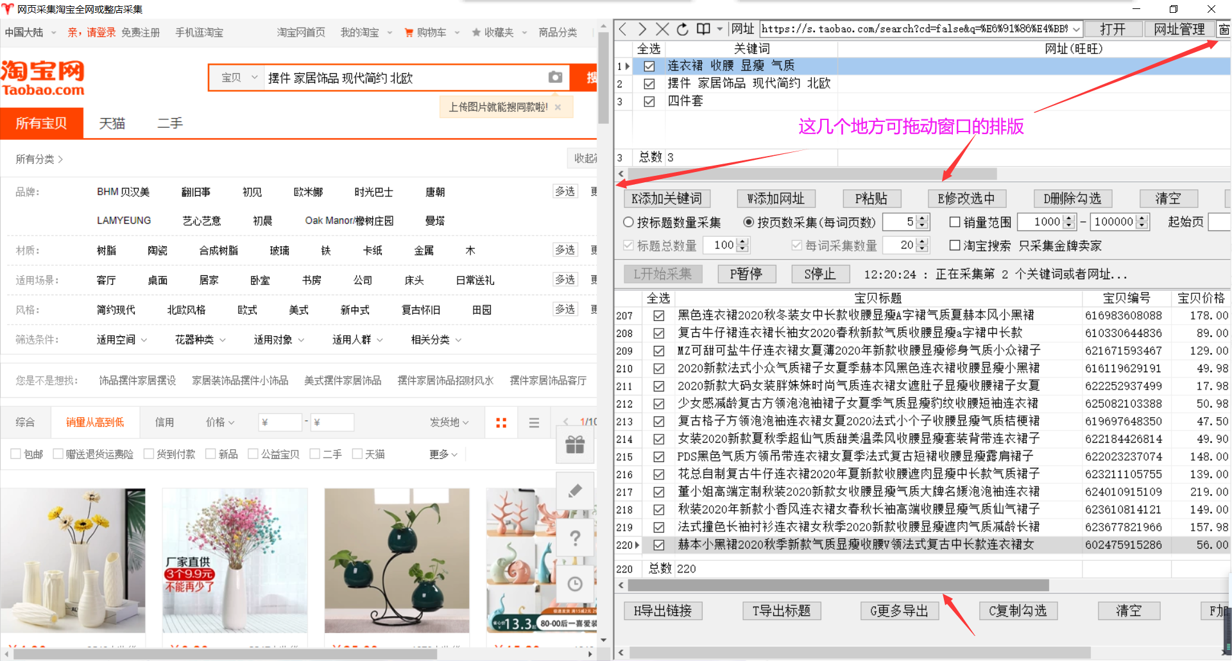Select the 按标题数量采集 radio button
The height and width of the screenshot is (661, 1232).
click(628, 222)
